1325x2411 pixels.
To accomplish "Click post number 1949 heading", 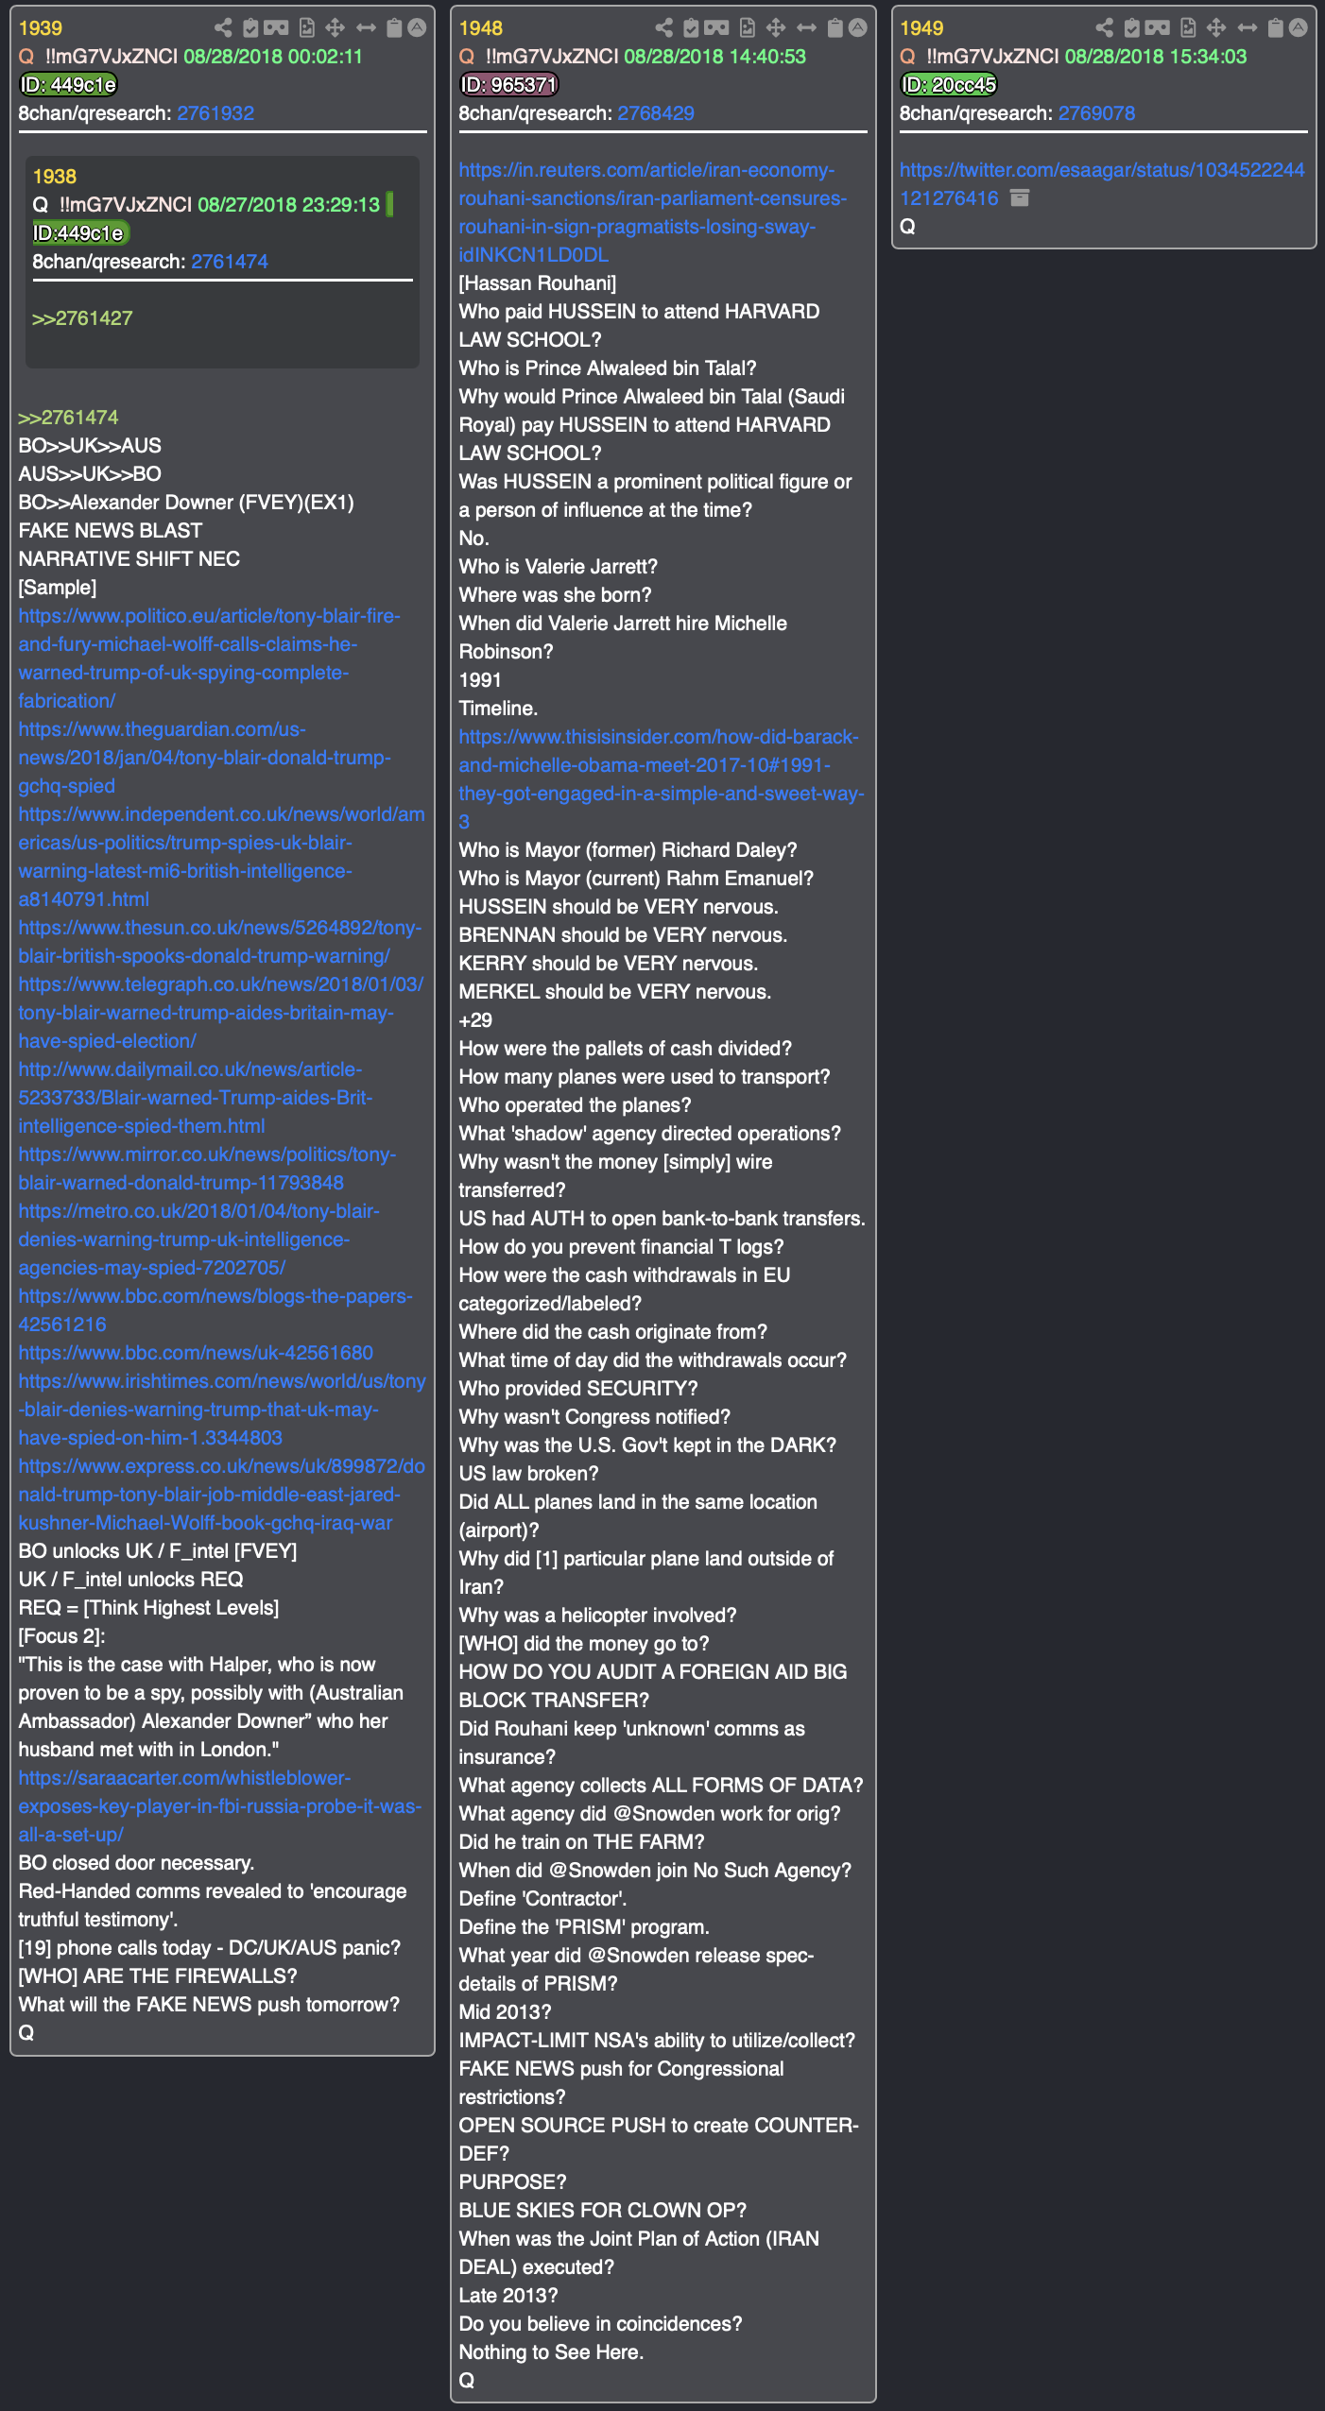I will 921,28.
